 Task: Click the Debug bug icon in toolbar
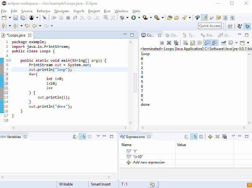(x=122, y=18)
